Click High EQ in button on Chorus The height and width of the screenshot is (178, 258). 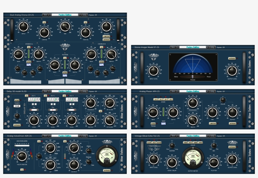pos(85,22)
